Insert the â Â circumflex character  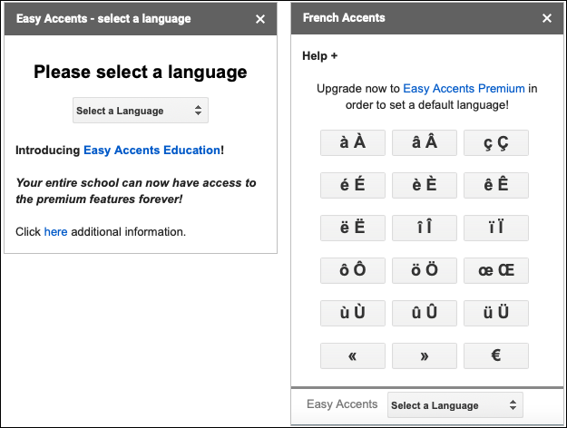pos(425,142)
